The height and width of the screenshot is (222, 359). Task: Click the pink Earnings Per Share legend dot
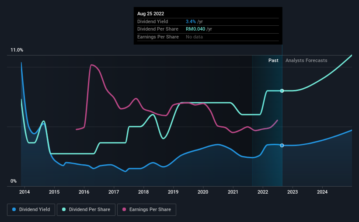click(124, 209)
